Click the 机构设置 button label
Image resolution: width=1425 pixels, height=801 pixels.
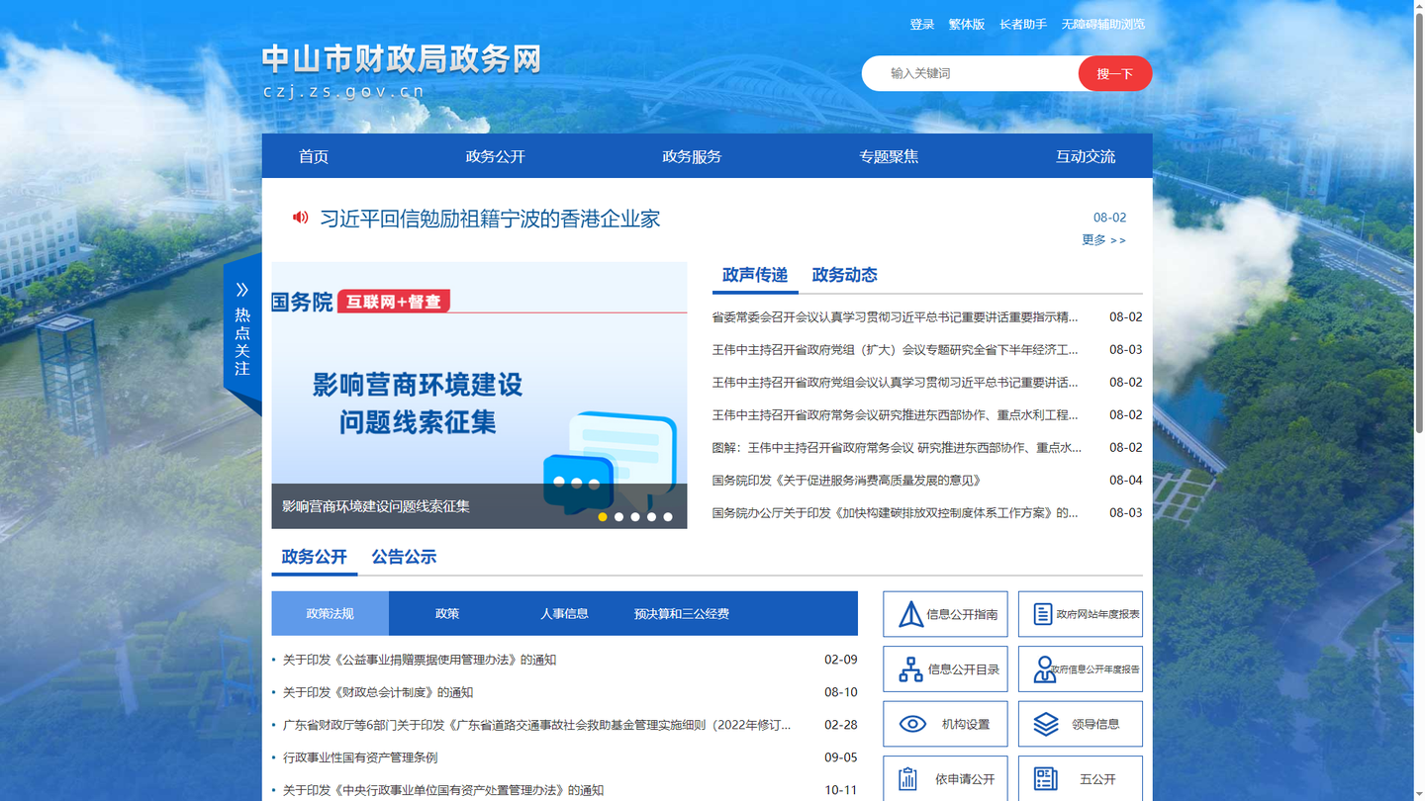pos(966,724)
